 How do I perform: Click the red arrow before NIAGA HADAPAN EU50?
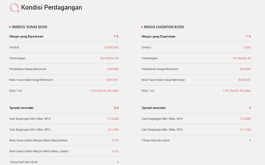tap(142, 27)
